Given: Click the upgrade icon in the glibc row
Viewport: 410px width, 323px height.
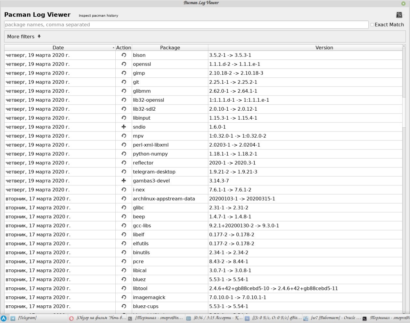Looking at the screenshot, I should [x=124, y=208].
